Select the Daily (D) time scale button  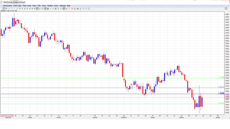37,9
